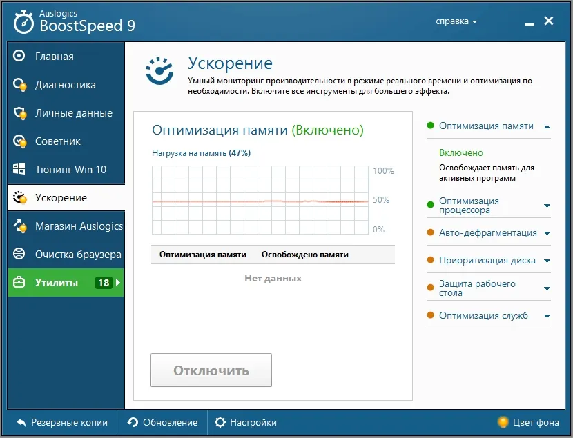
Task: Click the Главная sidebar target icon
Action: click(19, 56)
